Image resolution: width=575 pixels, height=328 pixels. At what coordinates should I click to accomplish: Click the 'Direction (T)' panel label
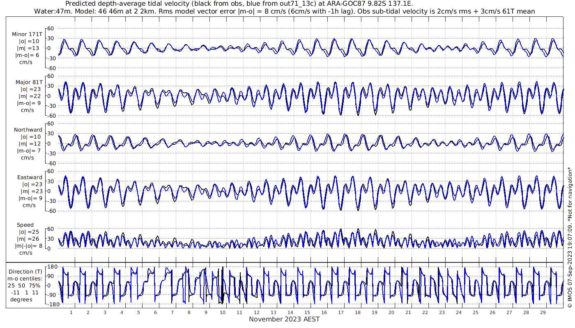pos(25,271)
